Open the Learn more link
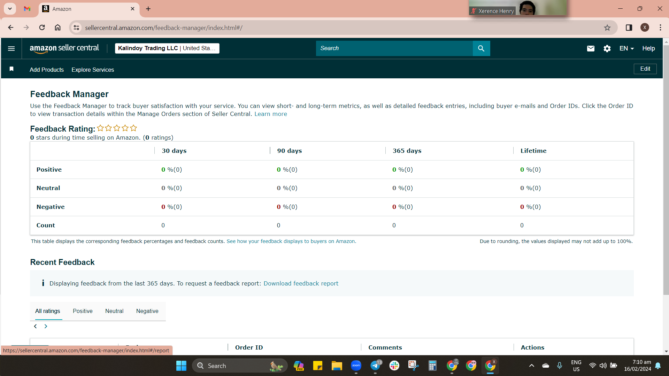Viewport: 669px width, 376px height. coord(271,114)
